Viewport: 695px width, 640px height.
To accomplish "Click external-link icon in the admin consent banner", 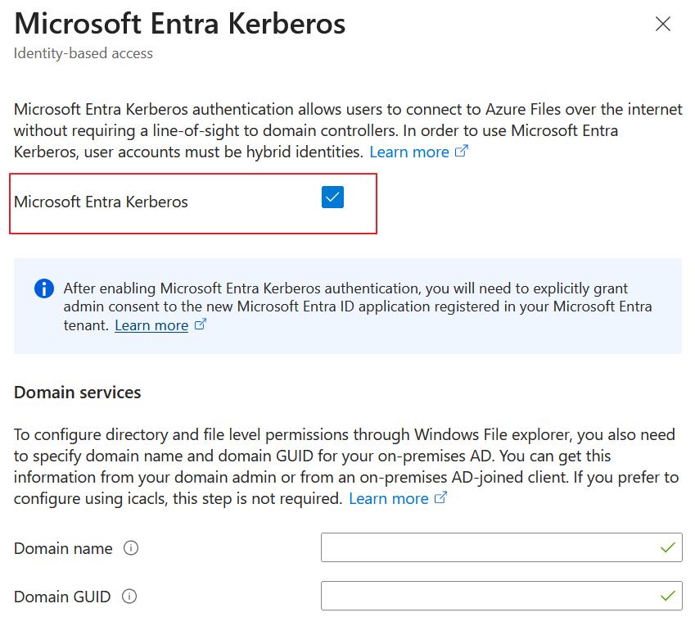I will (200, 325).
